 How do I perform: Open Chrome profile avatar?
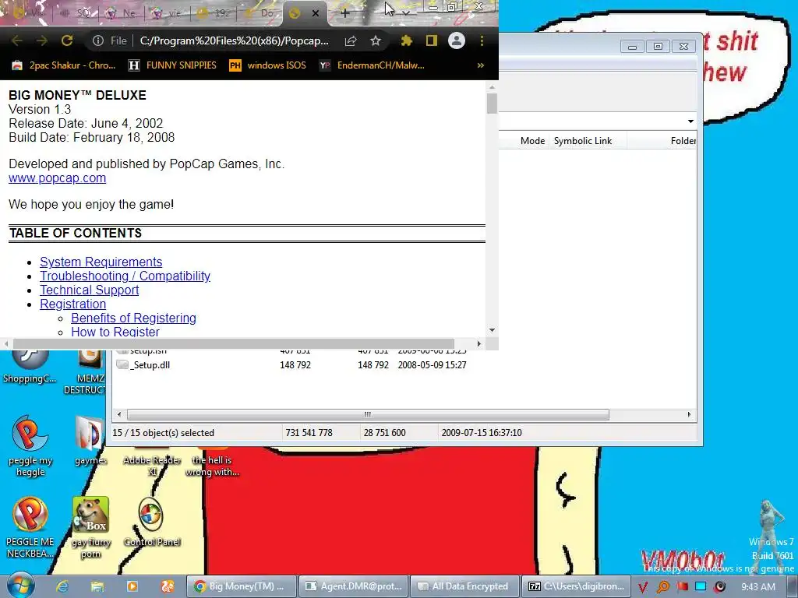(x=457, y=40)
